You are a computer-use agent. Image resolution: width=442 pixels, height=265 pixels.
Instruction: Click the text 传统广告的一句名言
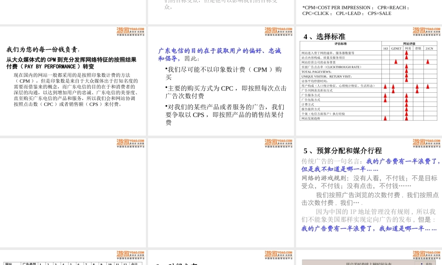click(331, 161)
